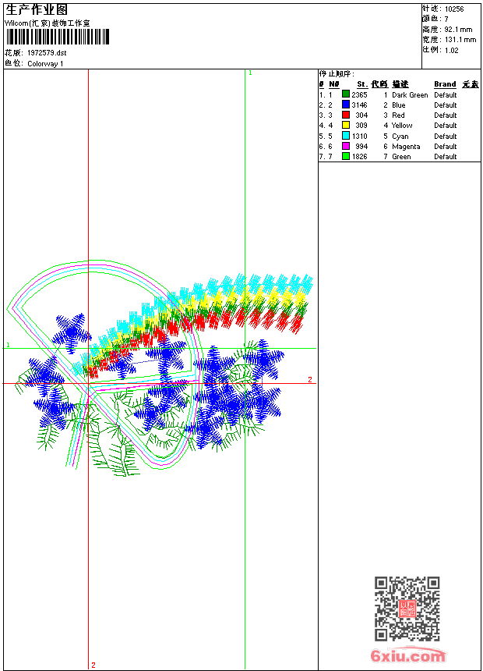The image size is (483, 671).
Task: Click the Cyan thread swatch
Action: point(346,136)
